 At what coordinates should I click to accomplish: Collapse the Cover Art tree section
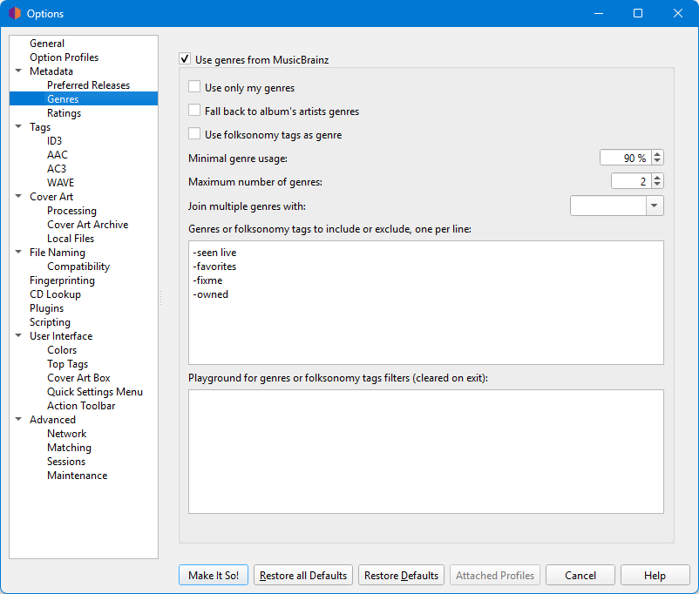pos(19,197)
